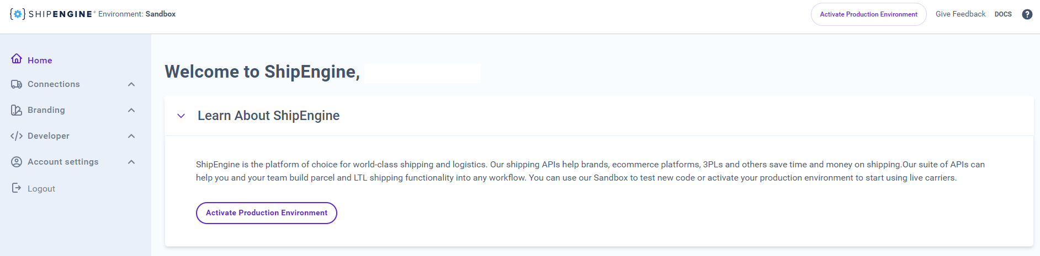Expand the Connections chevron in sidebar
The image size is (1040, 256).
(131, 84)
